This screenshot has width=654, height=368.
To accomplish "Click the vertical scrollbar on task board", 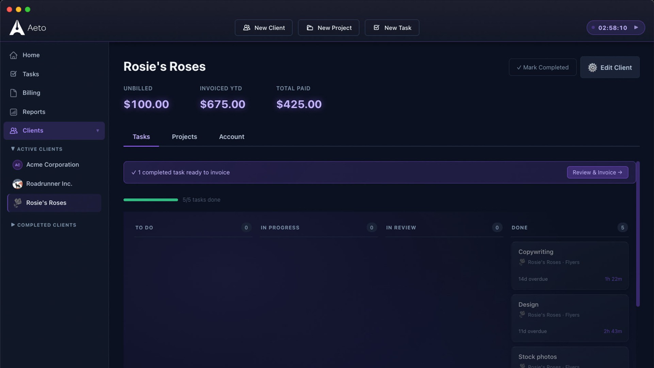I will [638, 234].
